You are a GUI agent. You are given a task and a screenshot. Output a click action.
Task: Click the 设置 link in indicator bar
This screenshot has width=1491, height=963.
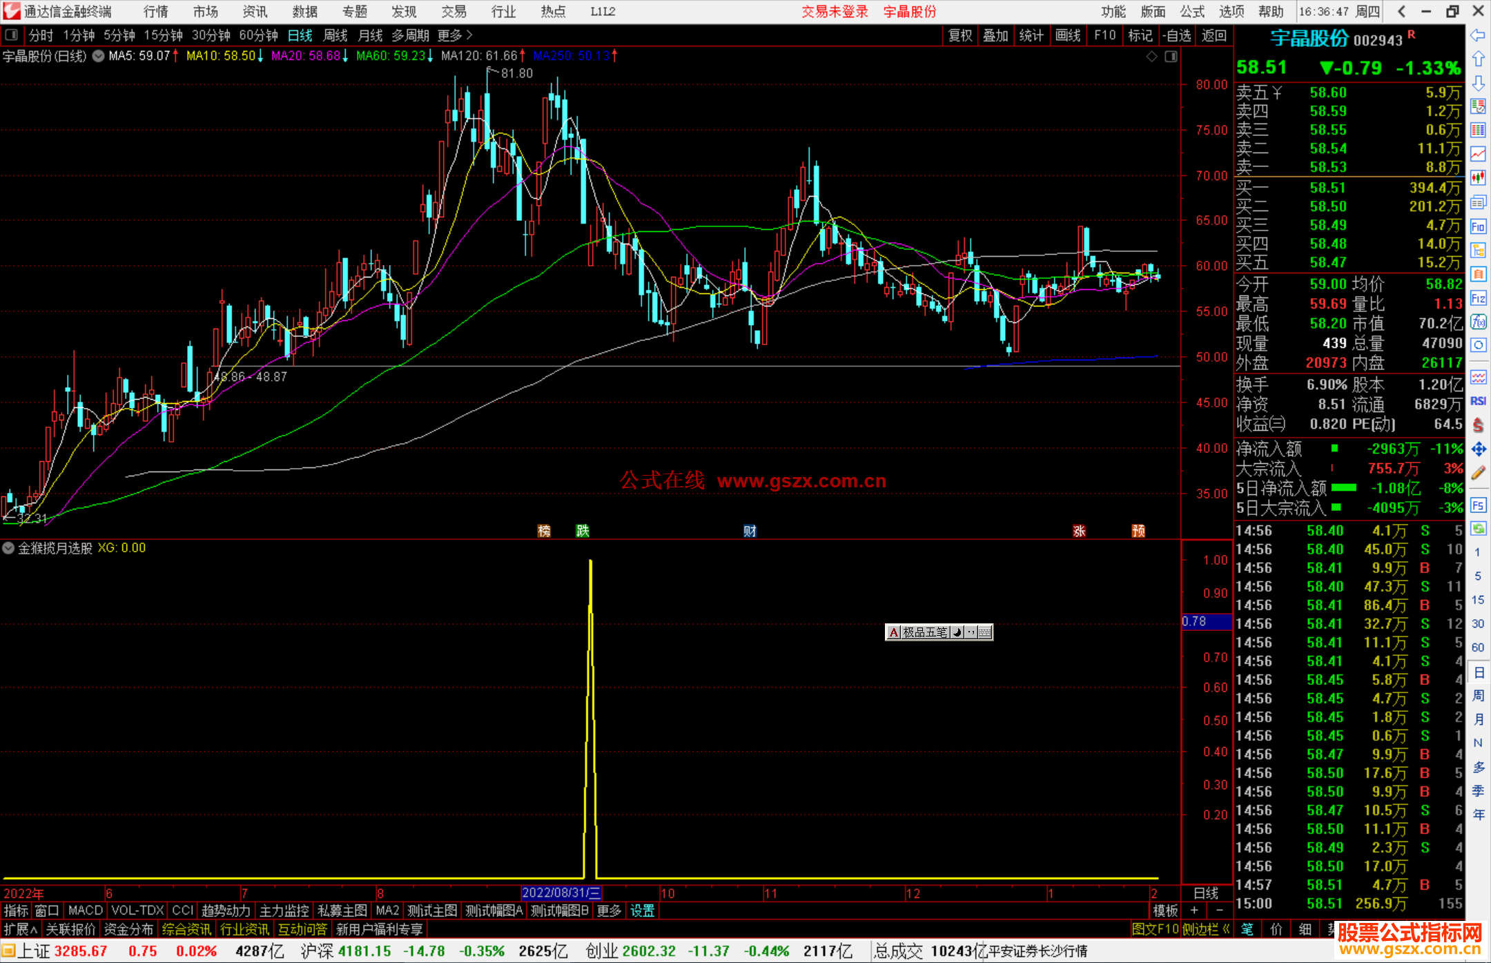click(642, 911)
